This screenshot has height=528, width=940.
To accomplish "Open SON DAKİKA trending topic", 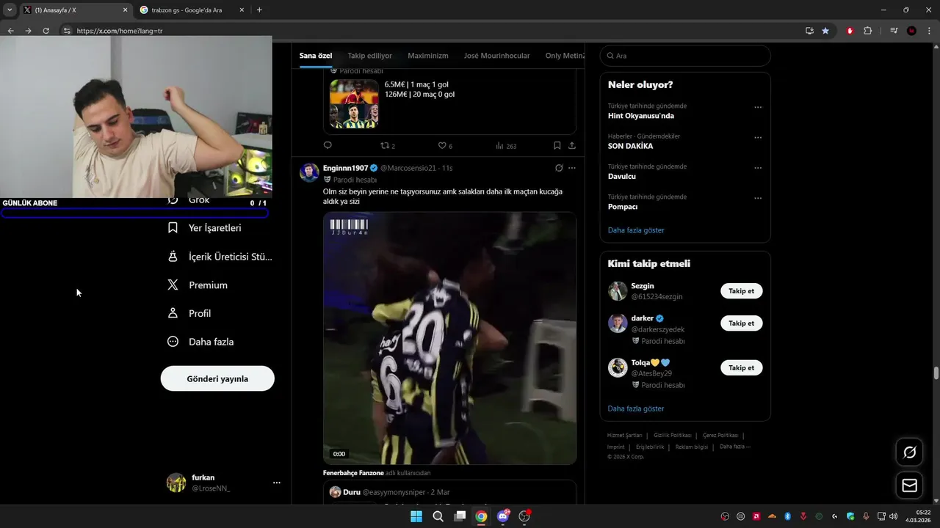I will tap(630, 146).
